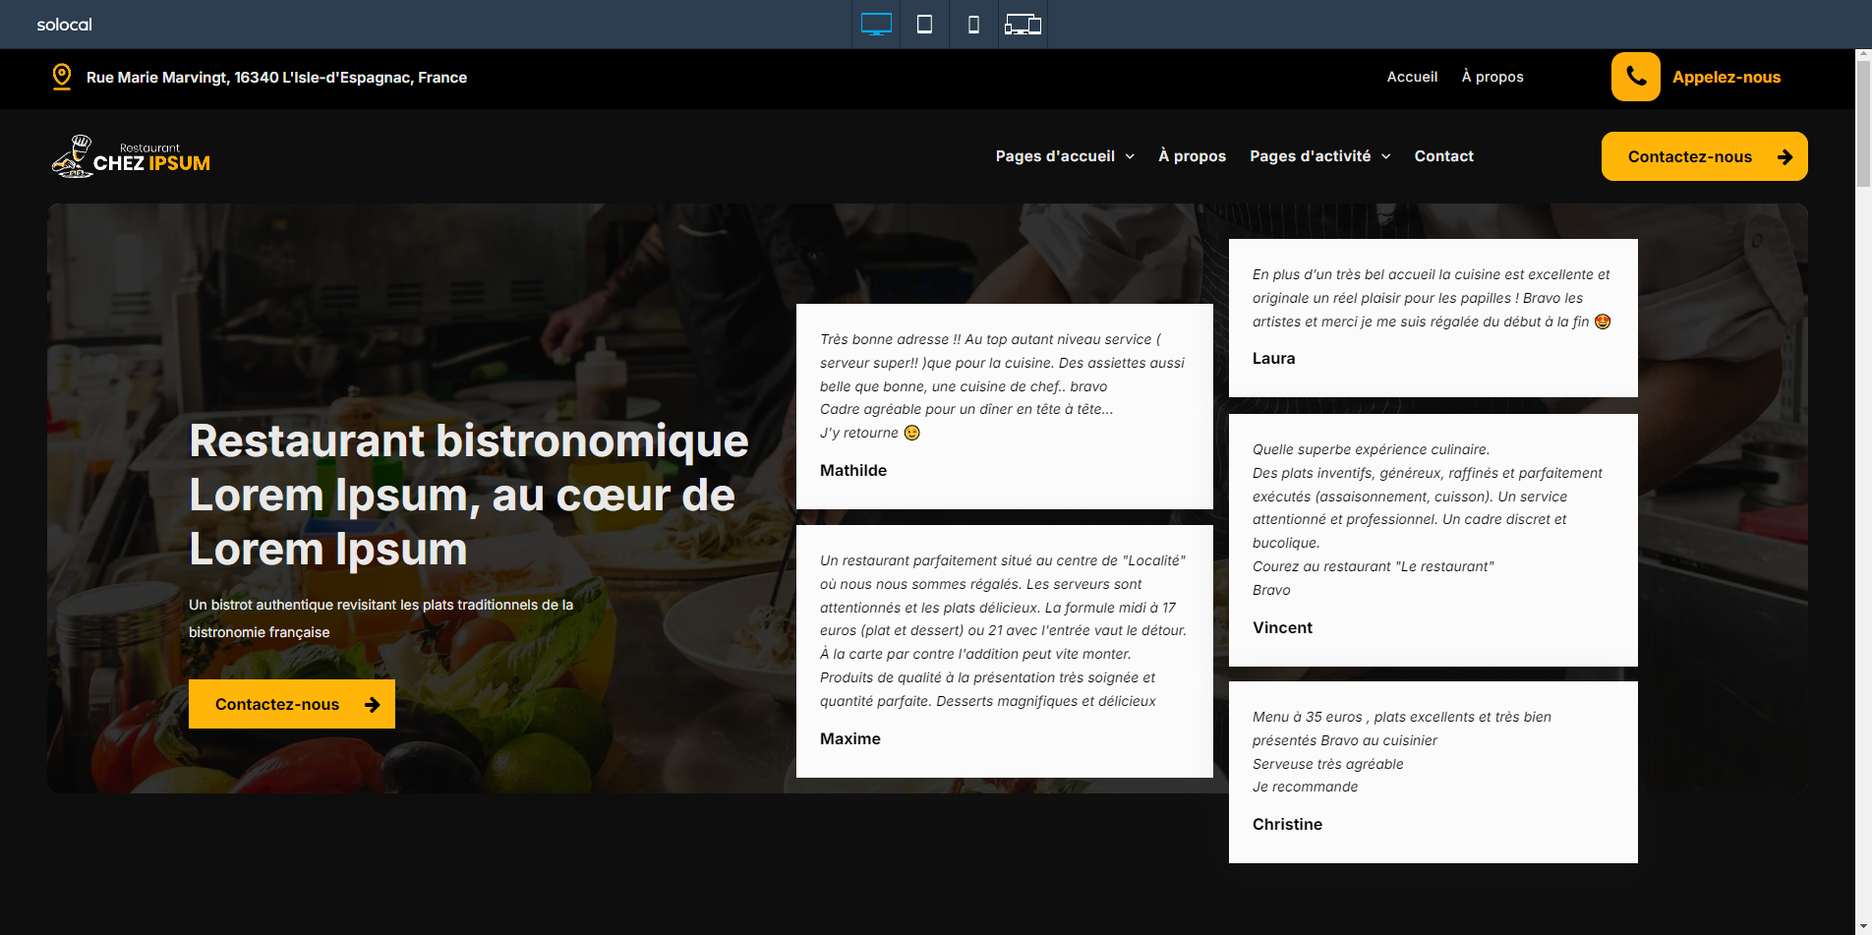Click the scrollbar down arrow
1872x935 pixels.
click(1863, 926)
